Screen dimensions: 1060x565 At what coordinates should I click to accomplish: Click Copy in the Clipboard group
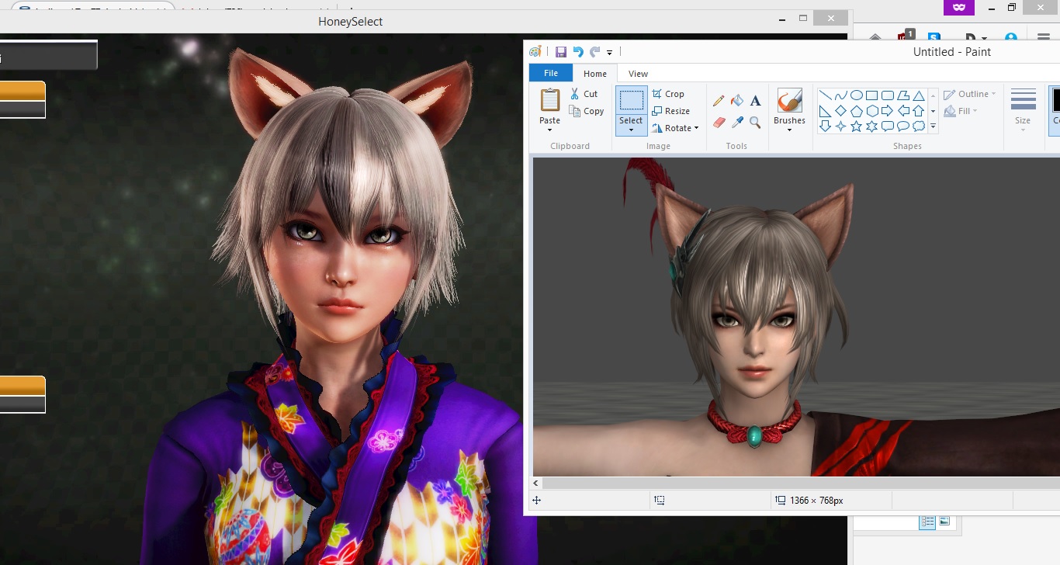point(587,111)
